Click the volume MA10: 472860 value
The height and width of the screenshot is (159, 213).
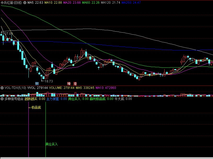point(106,88)
